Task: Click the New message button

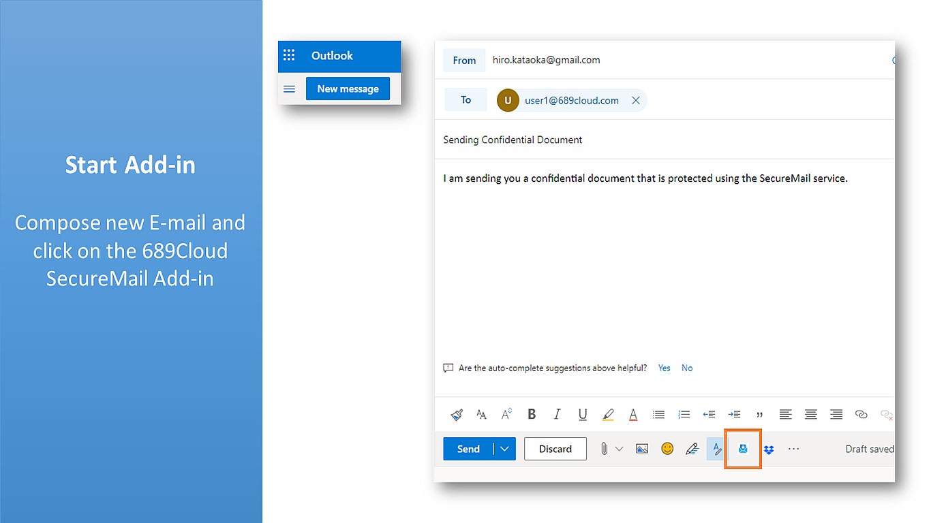Action: 348,89
